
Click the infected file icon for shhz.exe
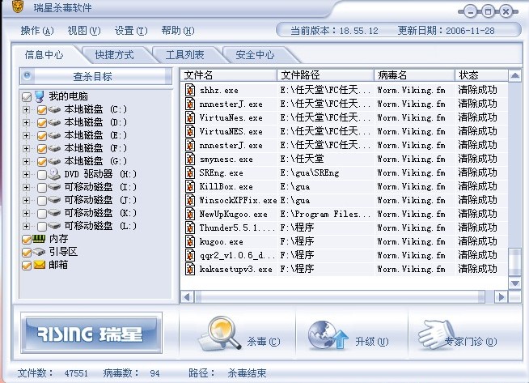coord(190,90)
